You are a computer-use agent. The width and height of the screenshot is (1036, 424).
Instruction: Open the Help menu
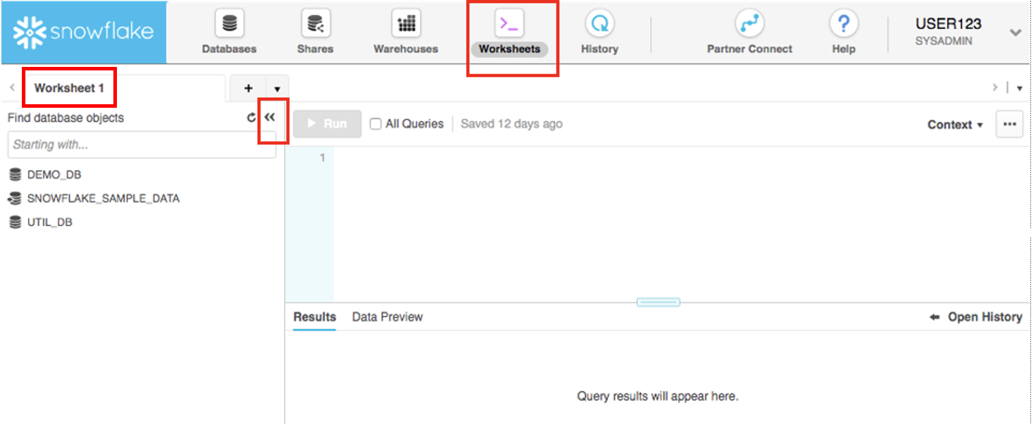click(843, 32)
